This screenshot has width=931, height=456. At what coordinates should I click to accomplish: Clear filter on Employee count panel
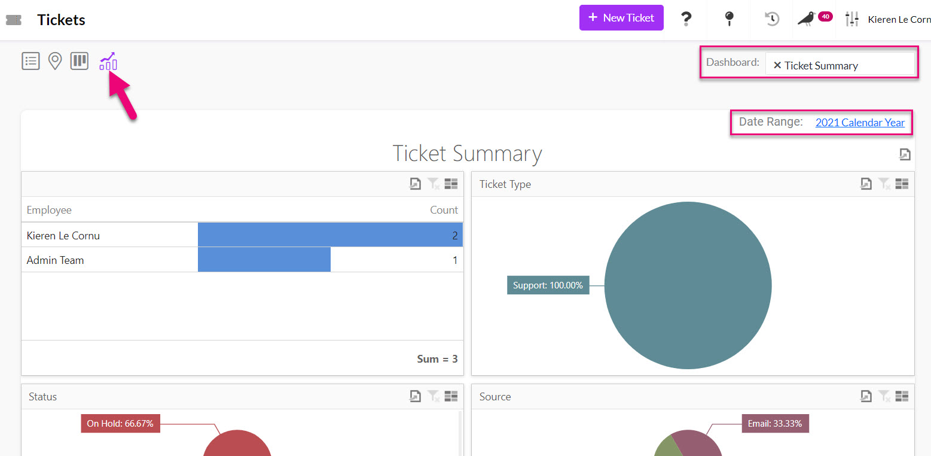point(434,184)
